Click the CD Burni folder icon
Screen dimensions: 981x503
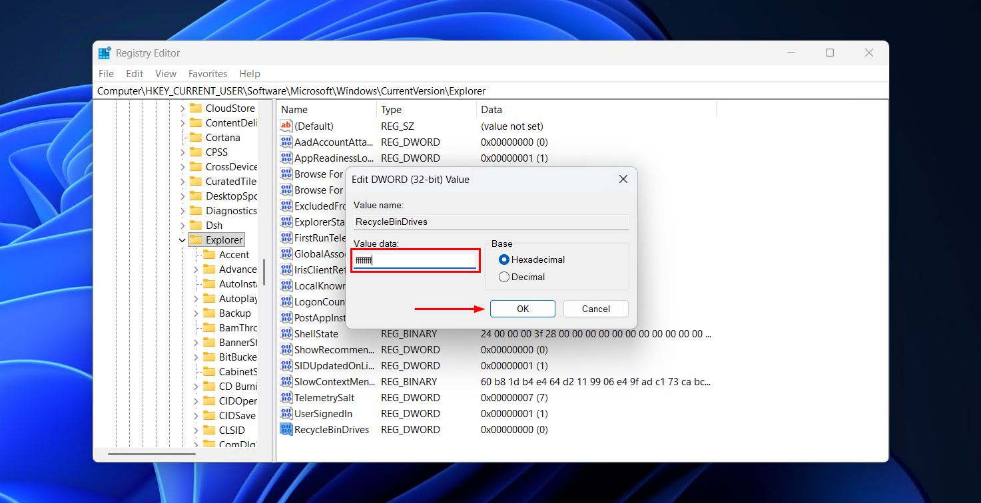click(x=209, y=386)
